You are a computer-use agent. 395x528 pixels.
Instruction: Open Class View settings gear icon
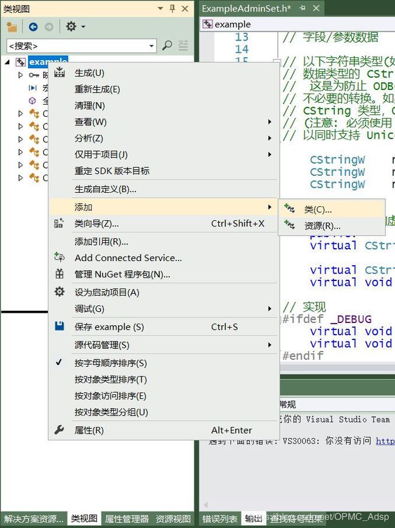(71, 26)
